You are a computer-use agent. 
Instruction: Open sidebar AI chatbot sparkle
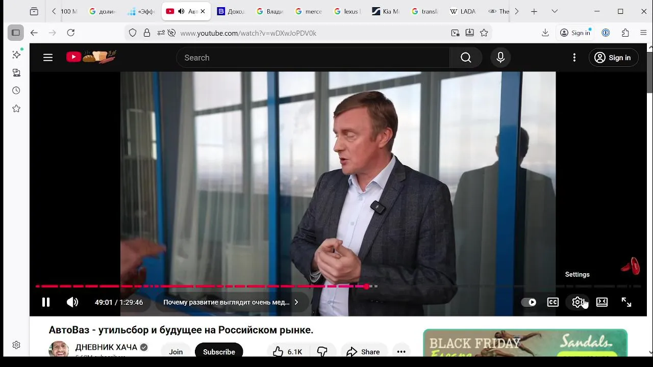point(16,55)
